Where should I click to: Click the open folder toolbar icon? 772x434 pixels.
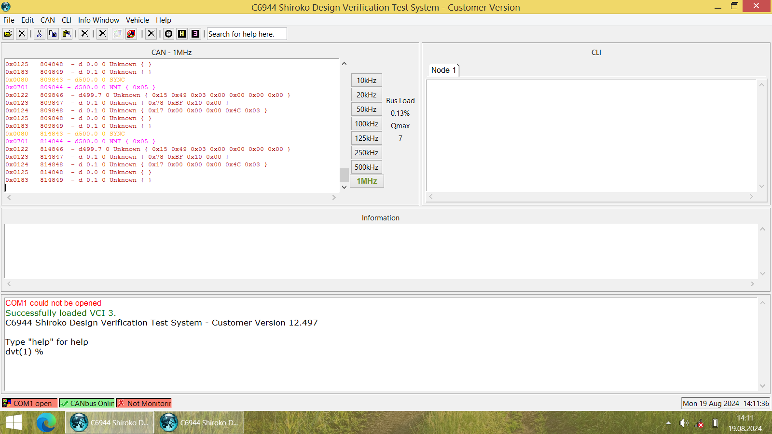(x=8, y=34)
